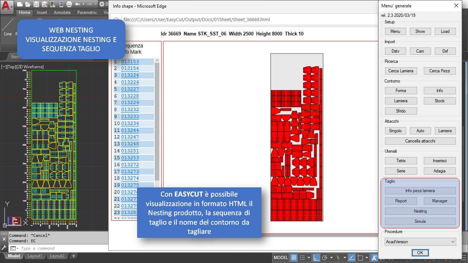Click the add layout plus tab
This screenshot has width=468, height=263.
73,256
